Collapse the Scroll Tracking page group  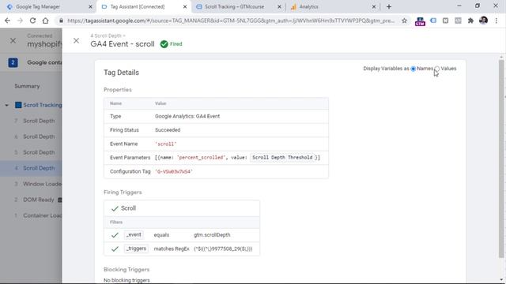(x=7, y=105)
